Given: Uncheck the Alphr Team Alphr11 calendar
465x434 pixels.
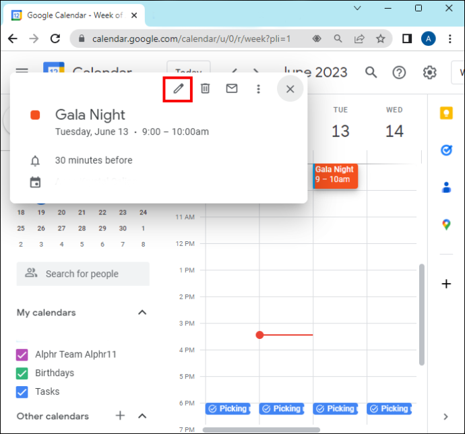Looking at the screenshot, I should point(22,354).
